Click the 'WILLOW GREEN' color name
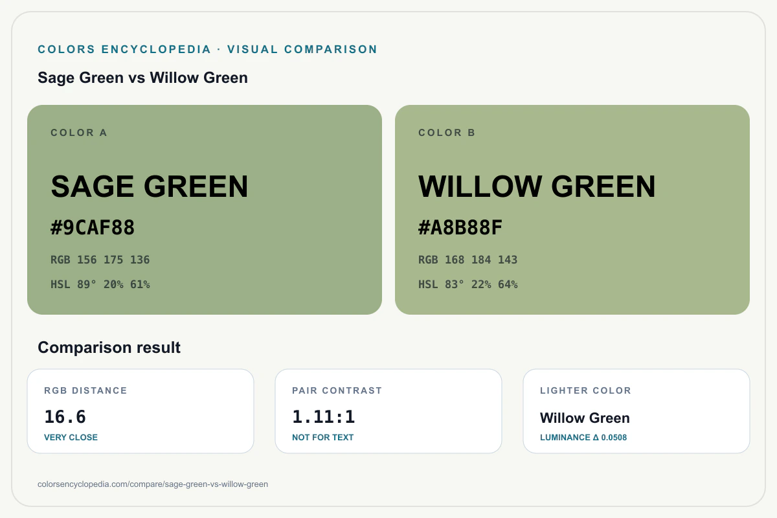777x518 pixels. (537, 186)
